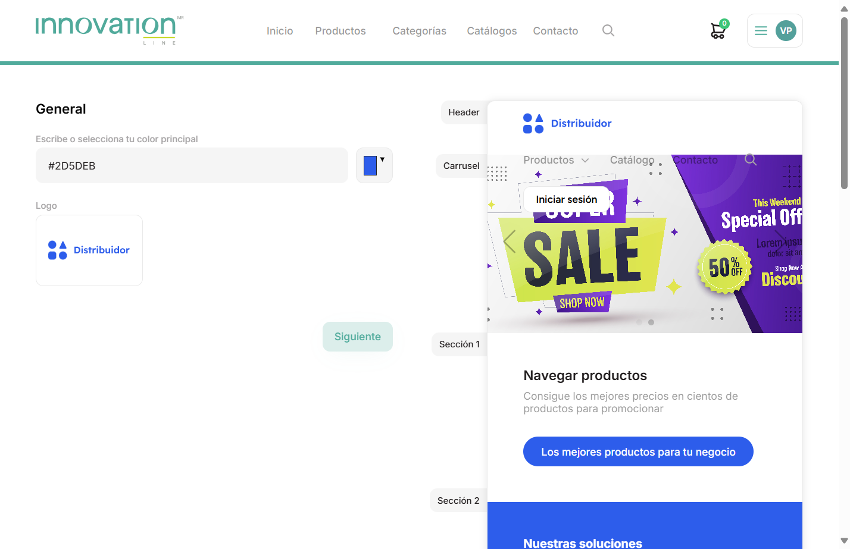The height and width of the screenshot is (549, 850).
Task: Click the VP user avatar
Action: click(x=786, y=30)
